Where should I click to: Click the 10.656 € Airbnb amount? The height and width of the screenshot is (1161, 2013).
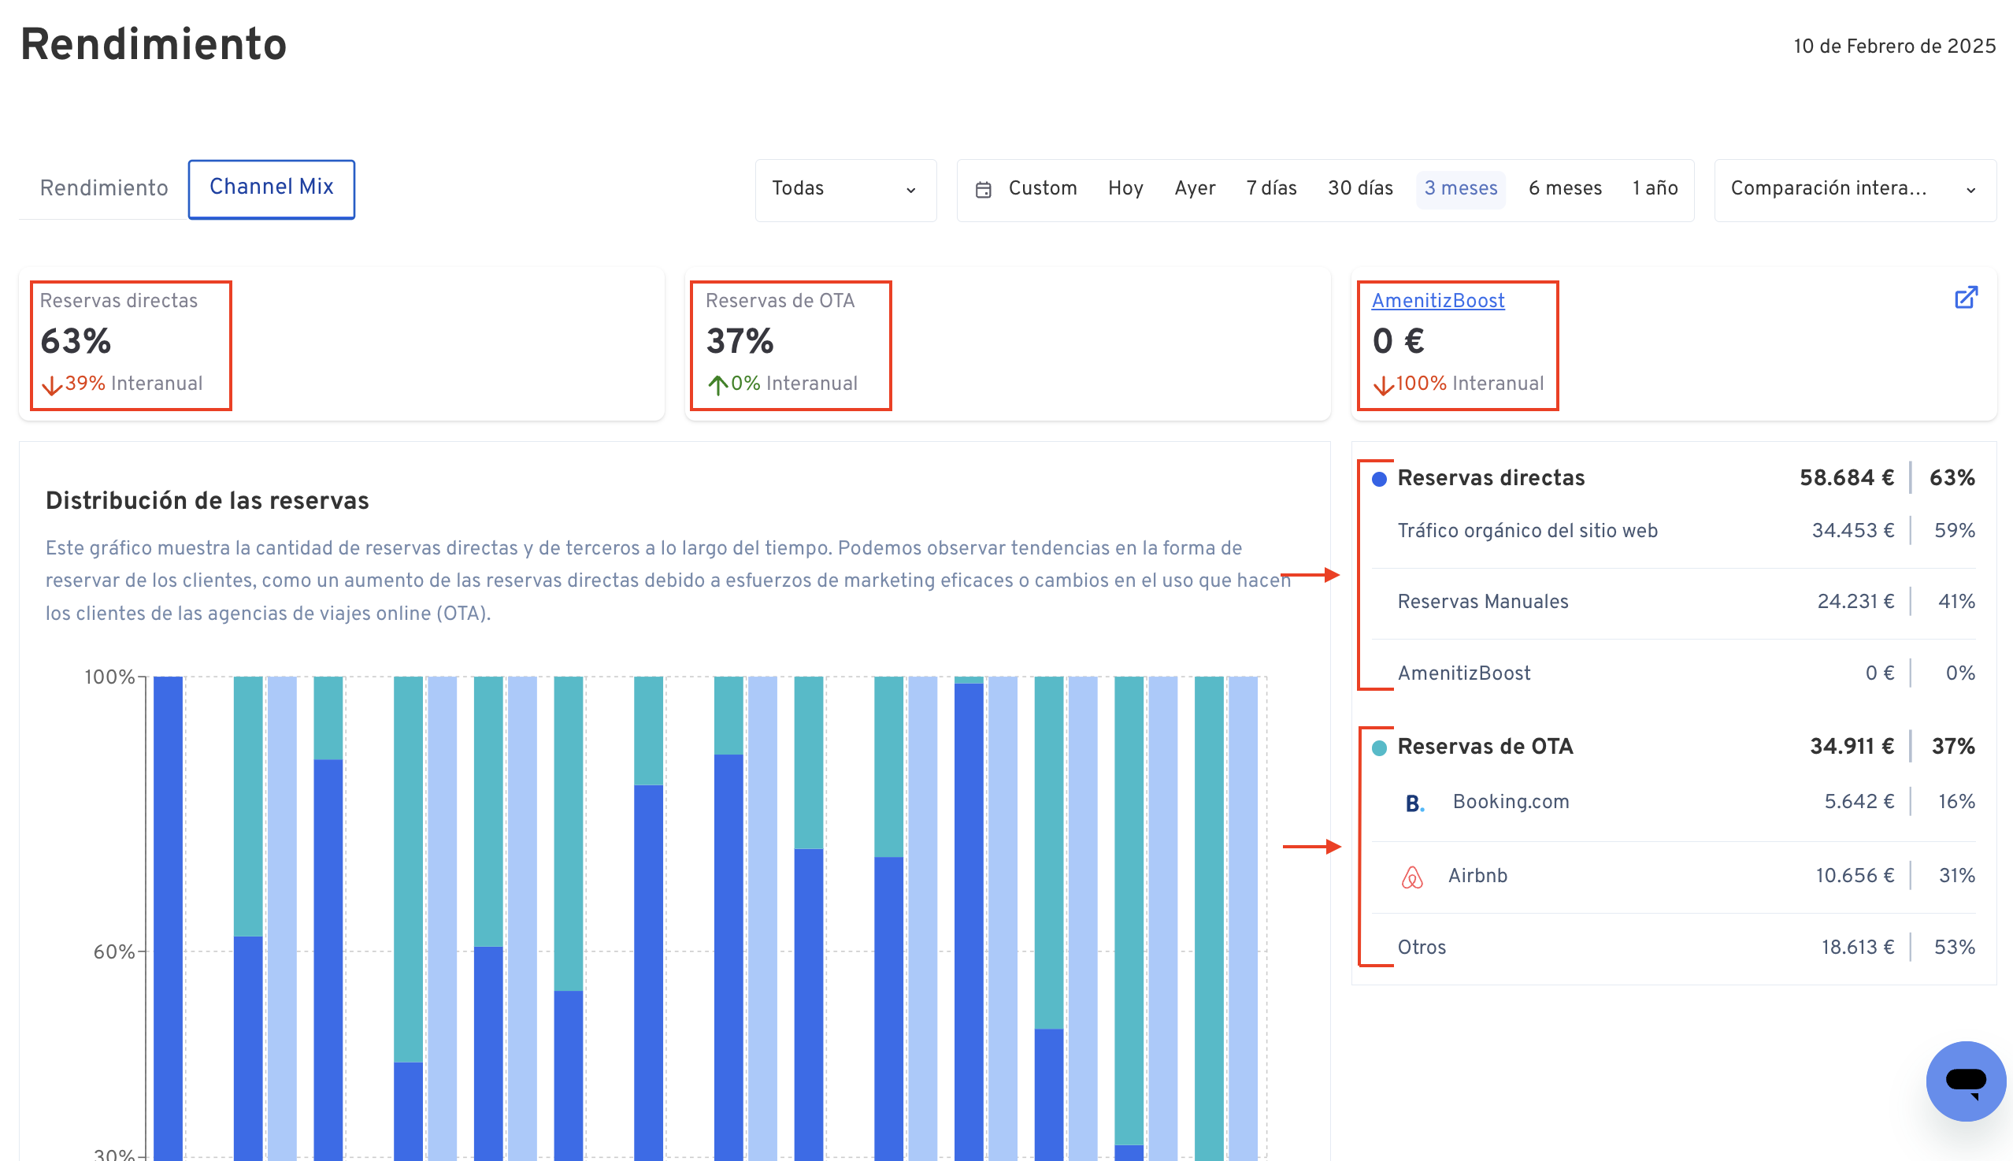coord(1855,877)
